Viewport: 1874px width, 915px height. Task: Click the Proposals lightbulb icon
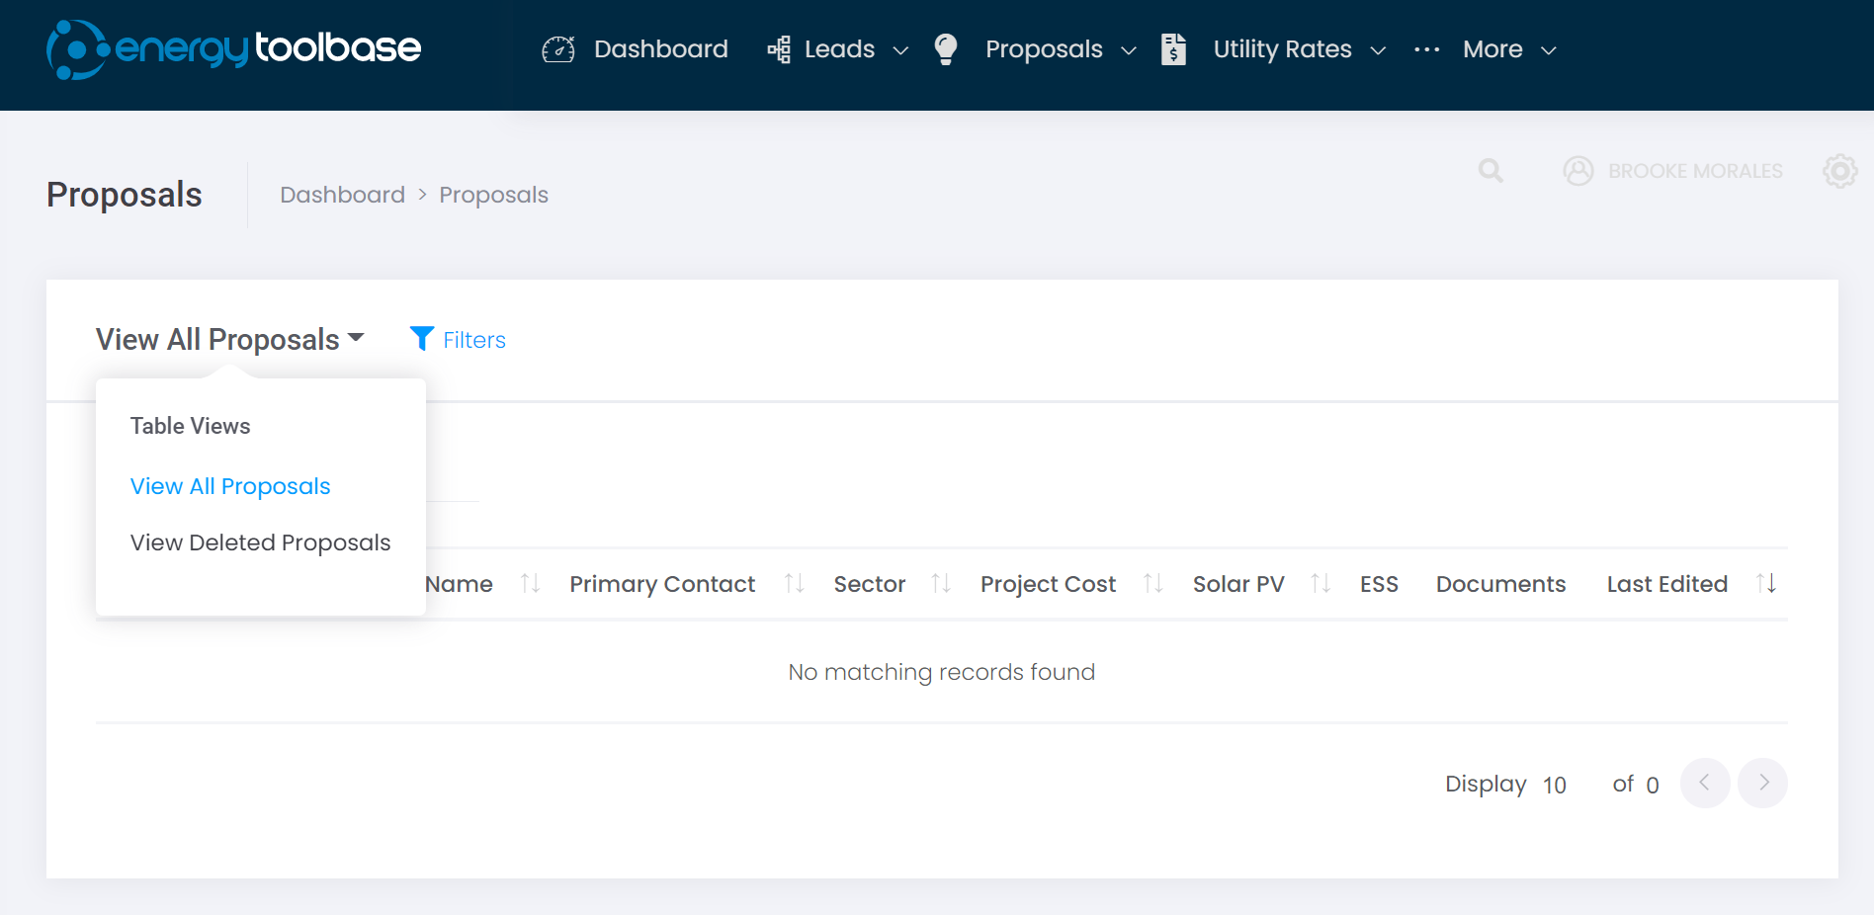(946, 48)
